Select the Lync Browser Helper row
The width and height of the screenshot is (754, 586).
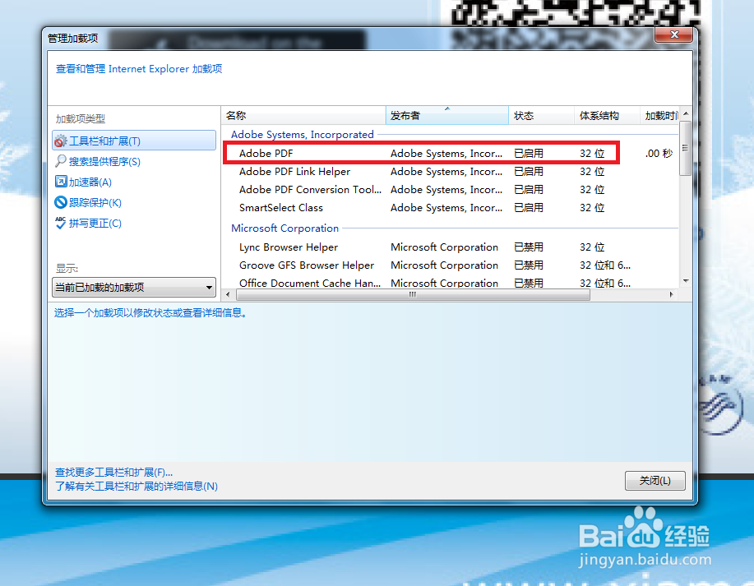[450, 247]
